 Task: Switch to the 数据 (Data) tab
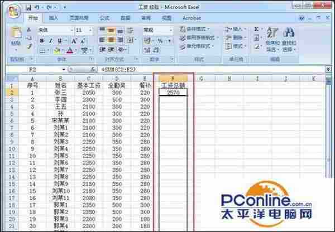(125, 18)
